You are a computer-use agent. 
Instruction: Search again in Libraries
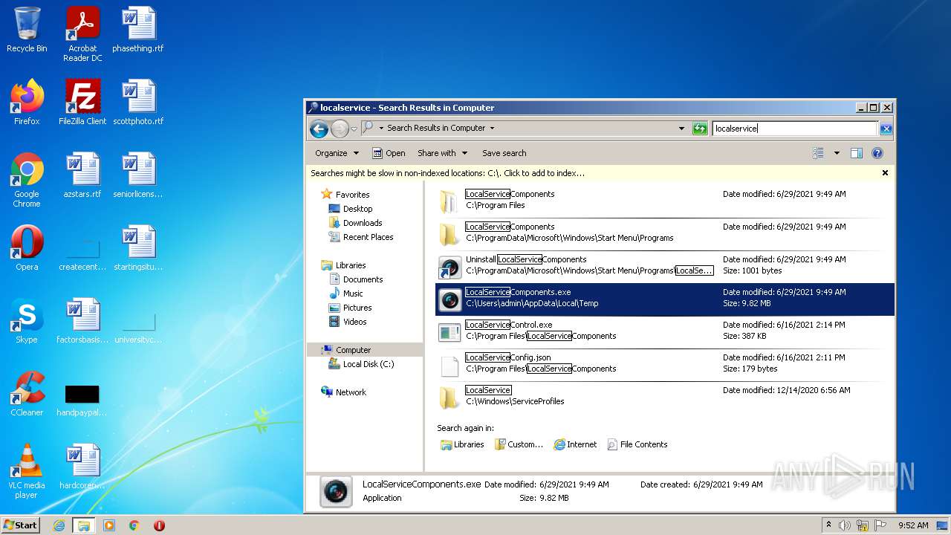[x=462, y=444]
